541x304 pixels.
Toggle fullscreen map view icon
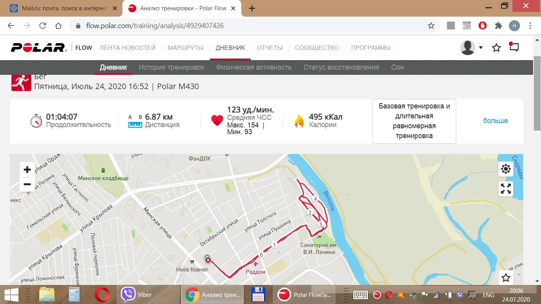click(506, 188)
